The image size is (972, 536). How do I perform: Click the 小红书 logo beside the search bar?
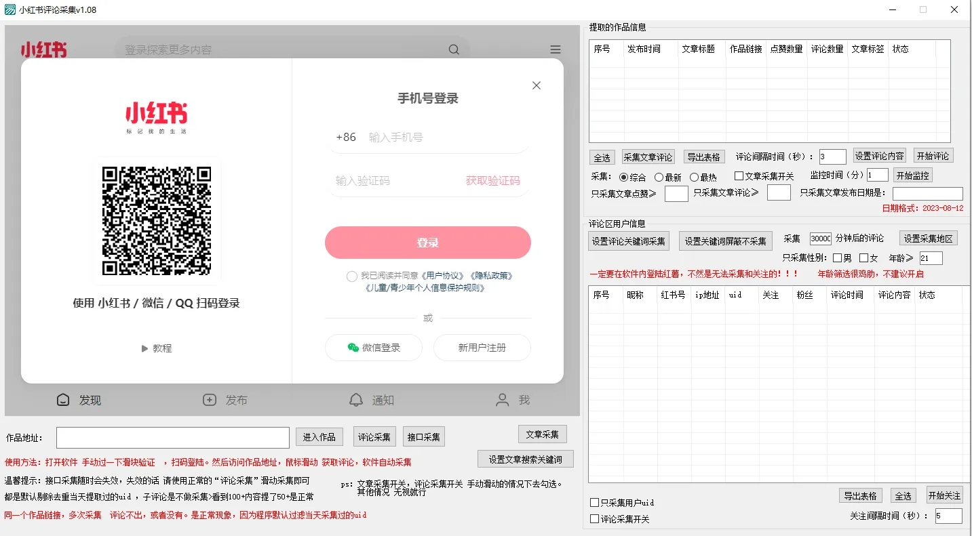(x=44, y=50)
